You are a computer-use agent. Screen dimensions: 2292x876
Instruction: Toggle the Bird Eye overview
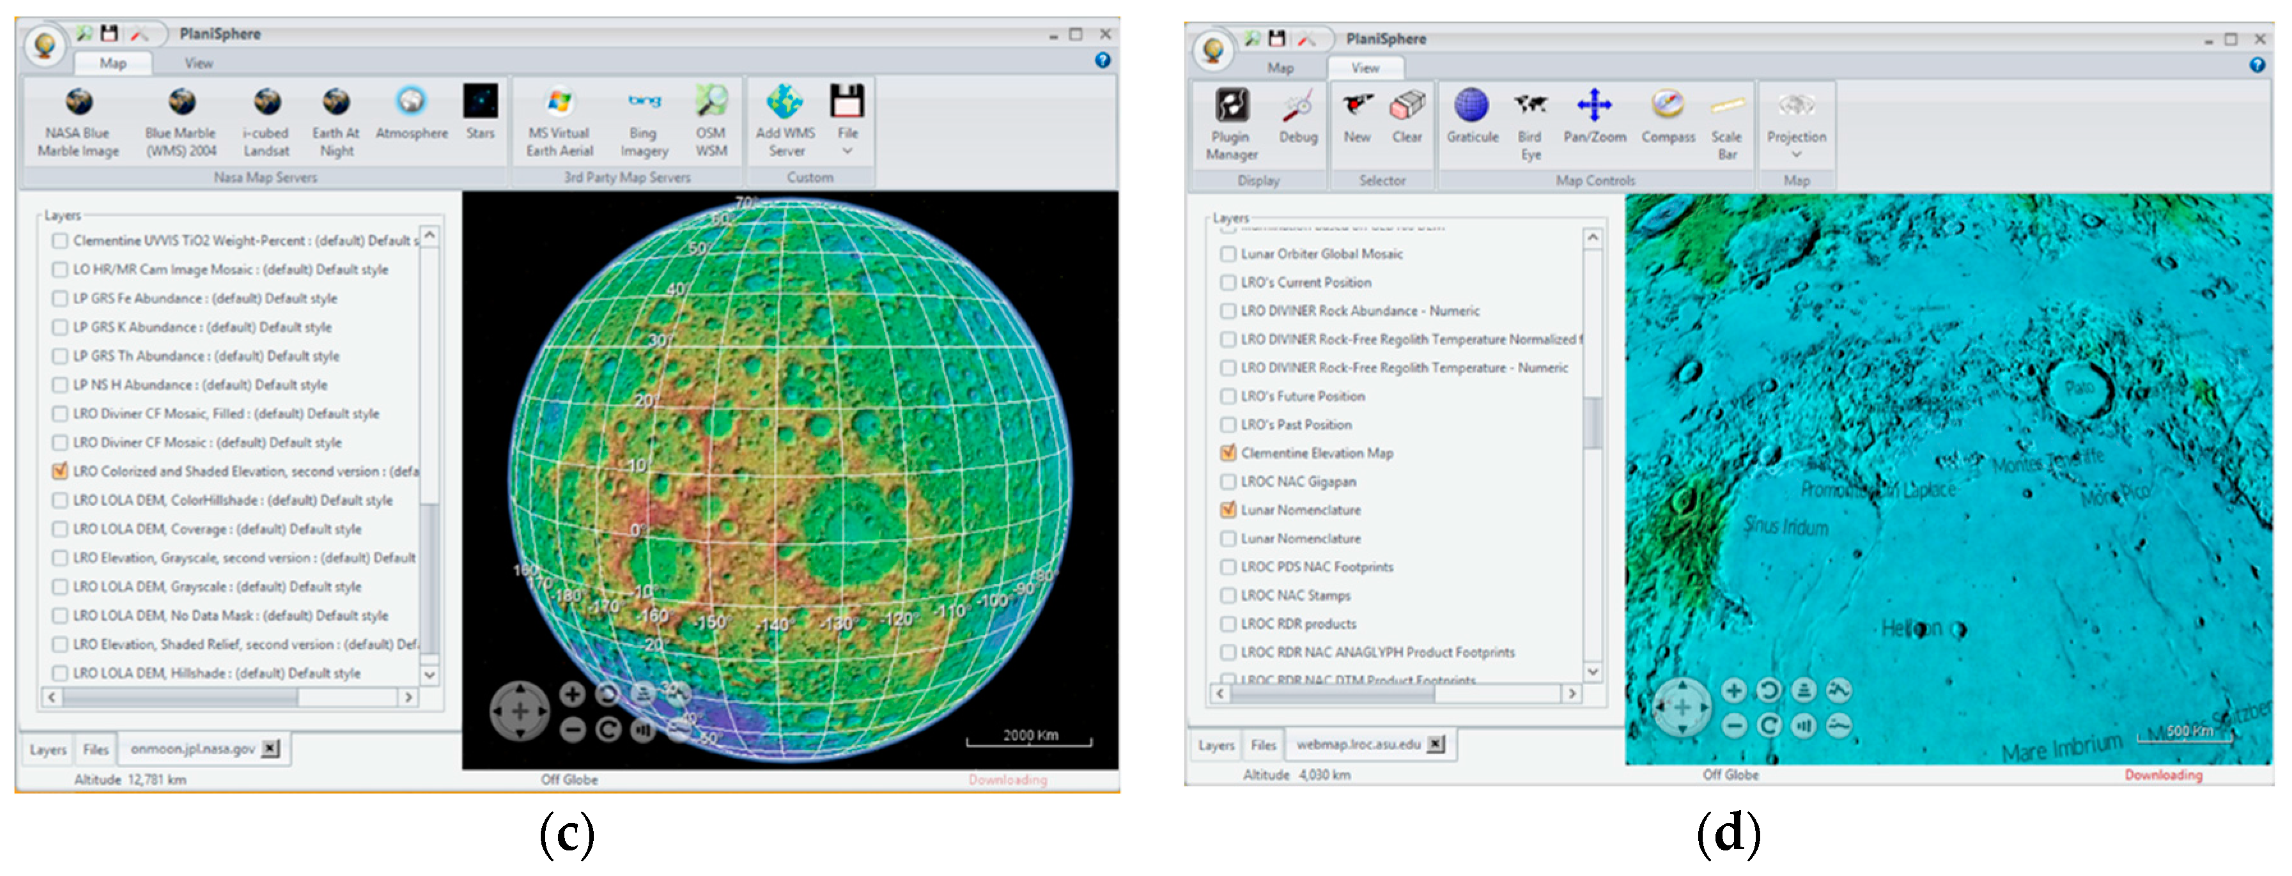click(x=1530, y=125)
